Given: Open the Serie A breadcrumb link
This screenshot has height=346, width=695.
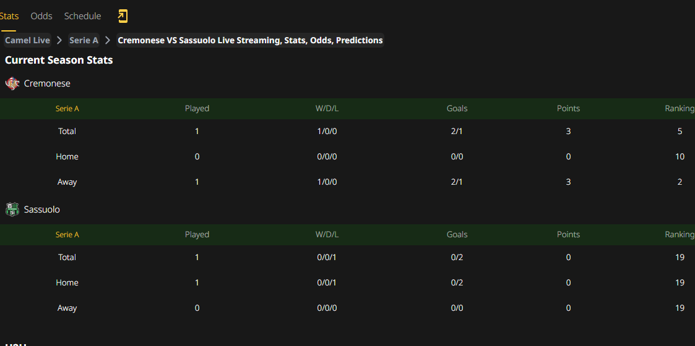Looking at the screenshot, I should (84, 40).
